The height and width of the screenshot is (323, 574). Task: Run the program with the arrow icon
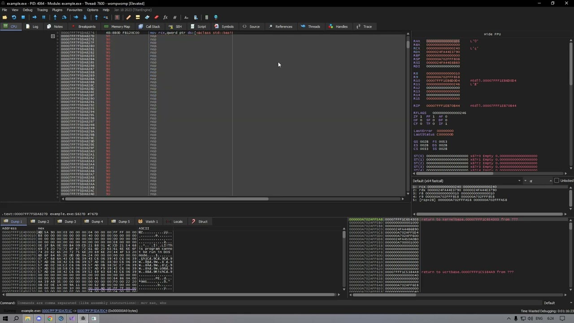tap(35, 17)
